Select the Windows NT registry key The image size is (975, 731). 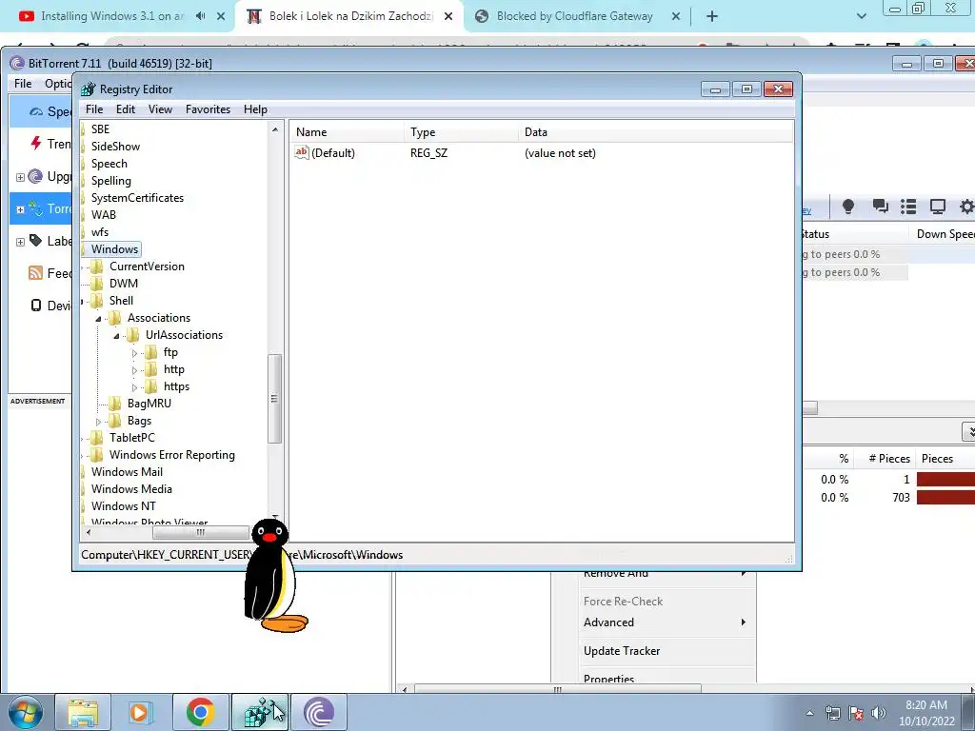(123, 506)
